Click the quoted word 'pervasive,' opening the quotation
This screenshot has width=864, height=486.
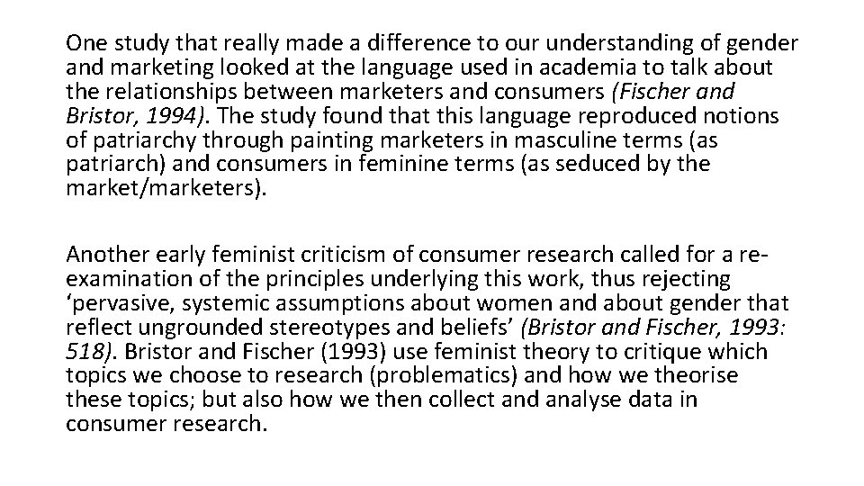121,303
